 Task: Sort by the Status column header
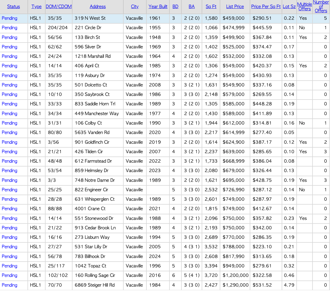coord(13,6)
